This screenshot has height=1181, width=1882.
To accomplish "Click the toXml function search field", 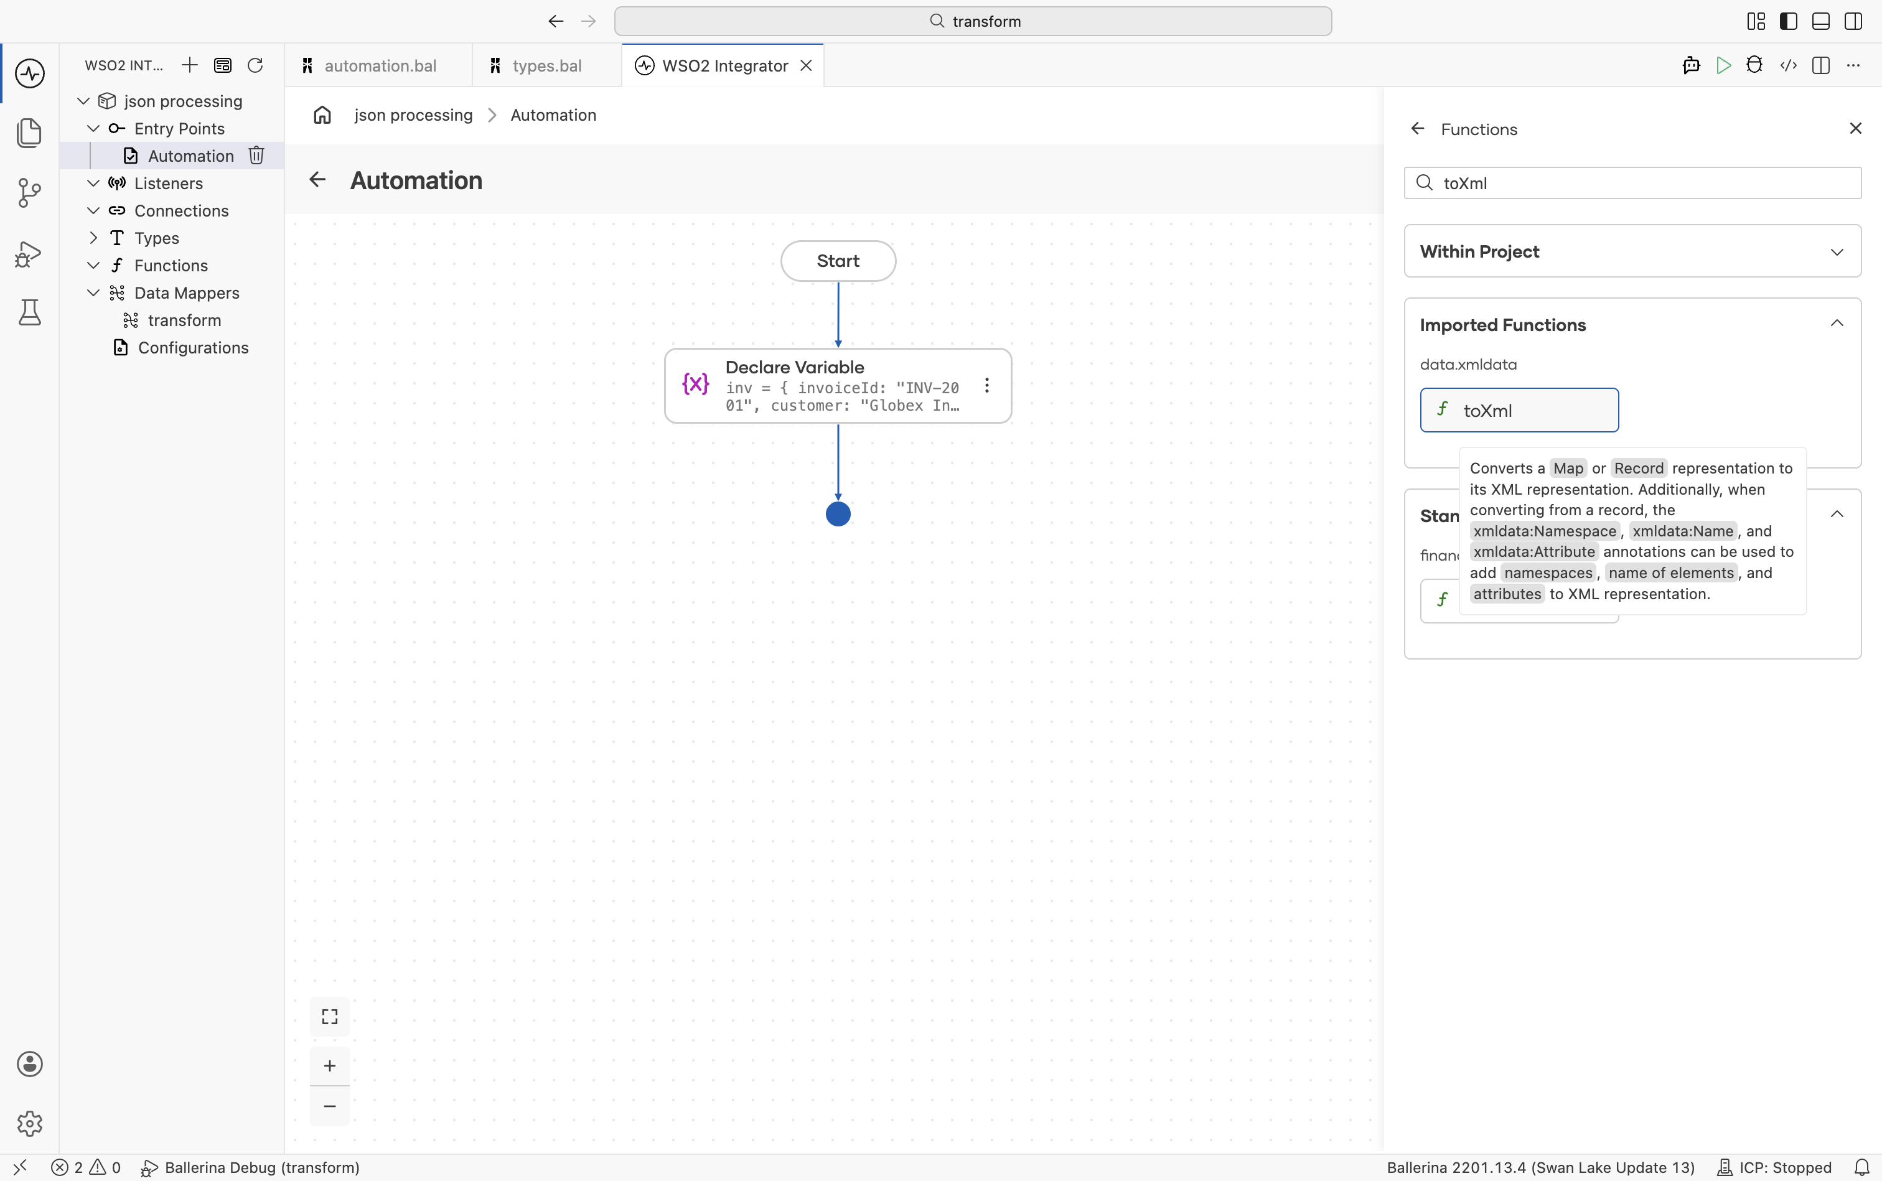I will [x=1632, y=183].
